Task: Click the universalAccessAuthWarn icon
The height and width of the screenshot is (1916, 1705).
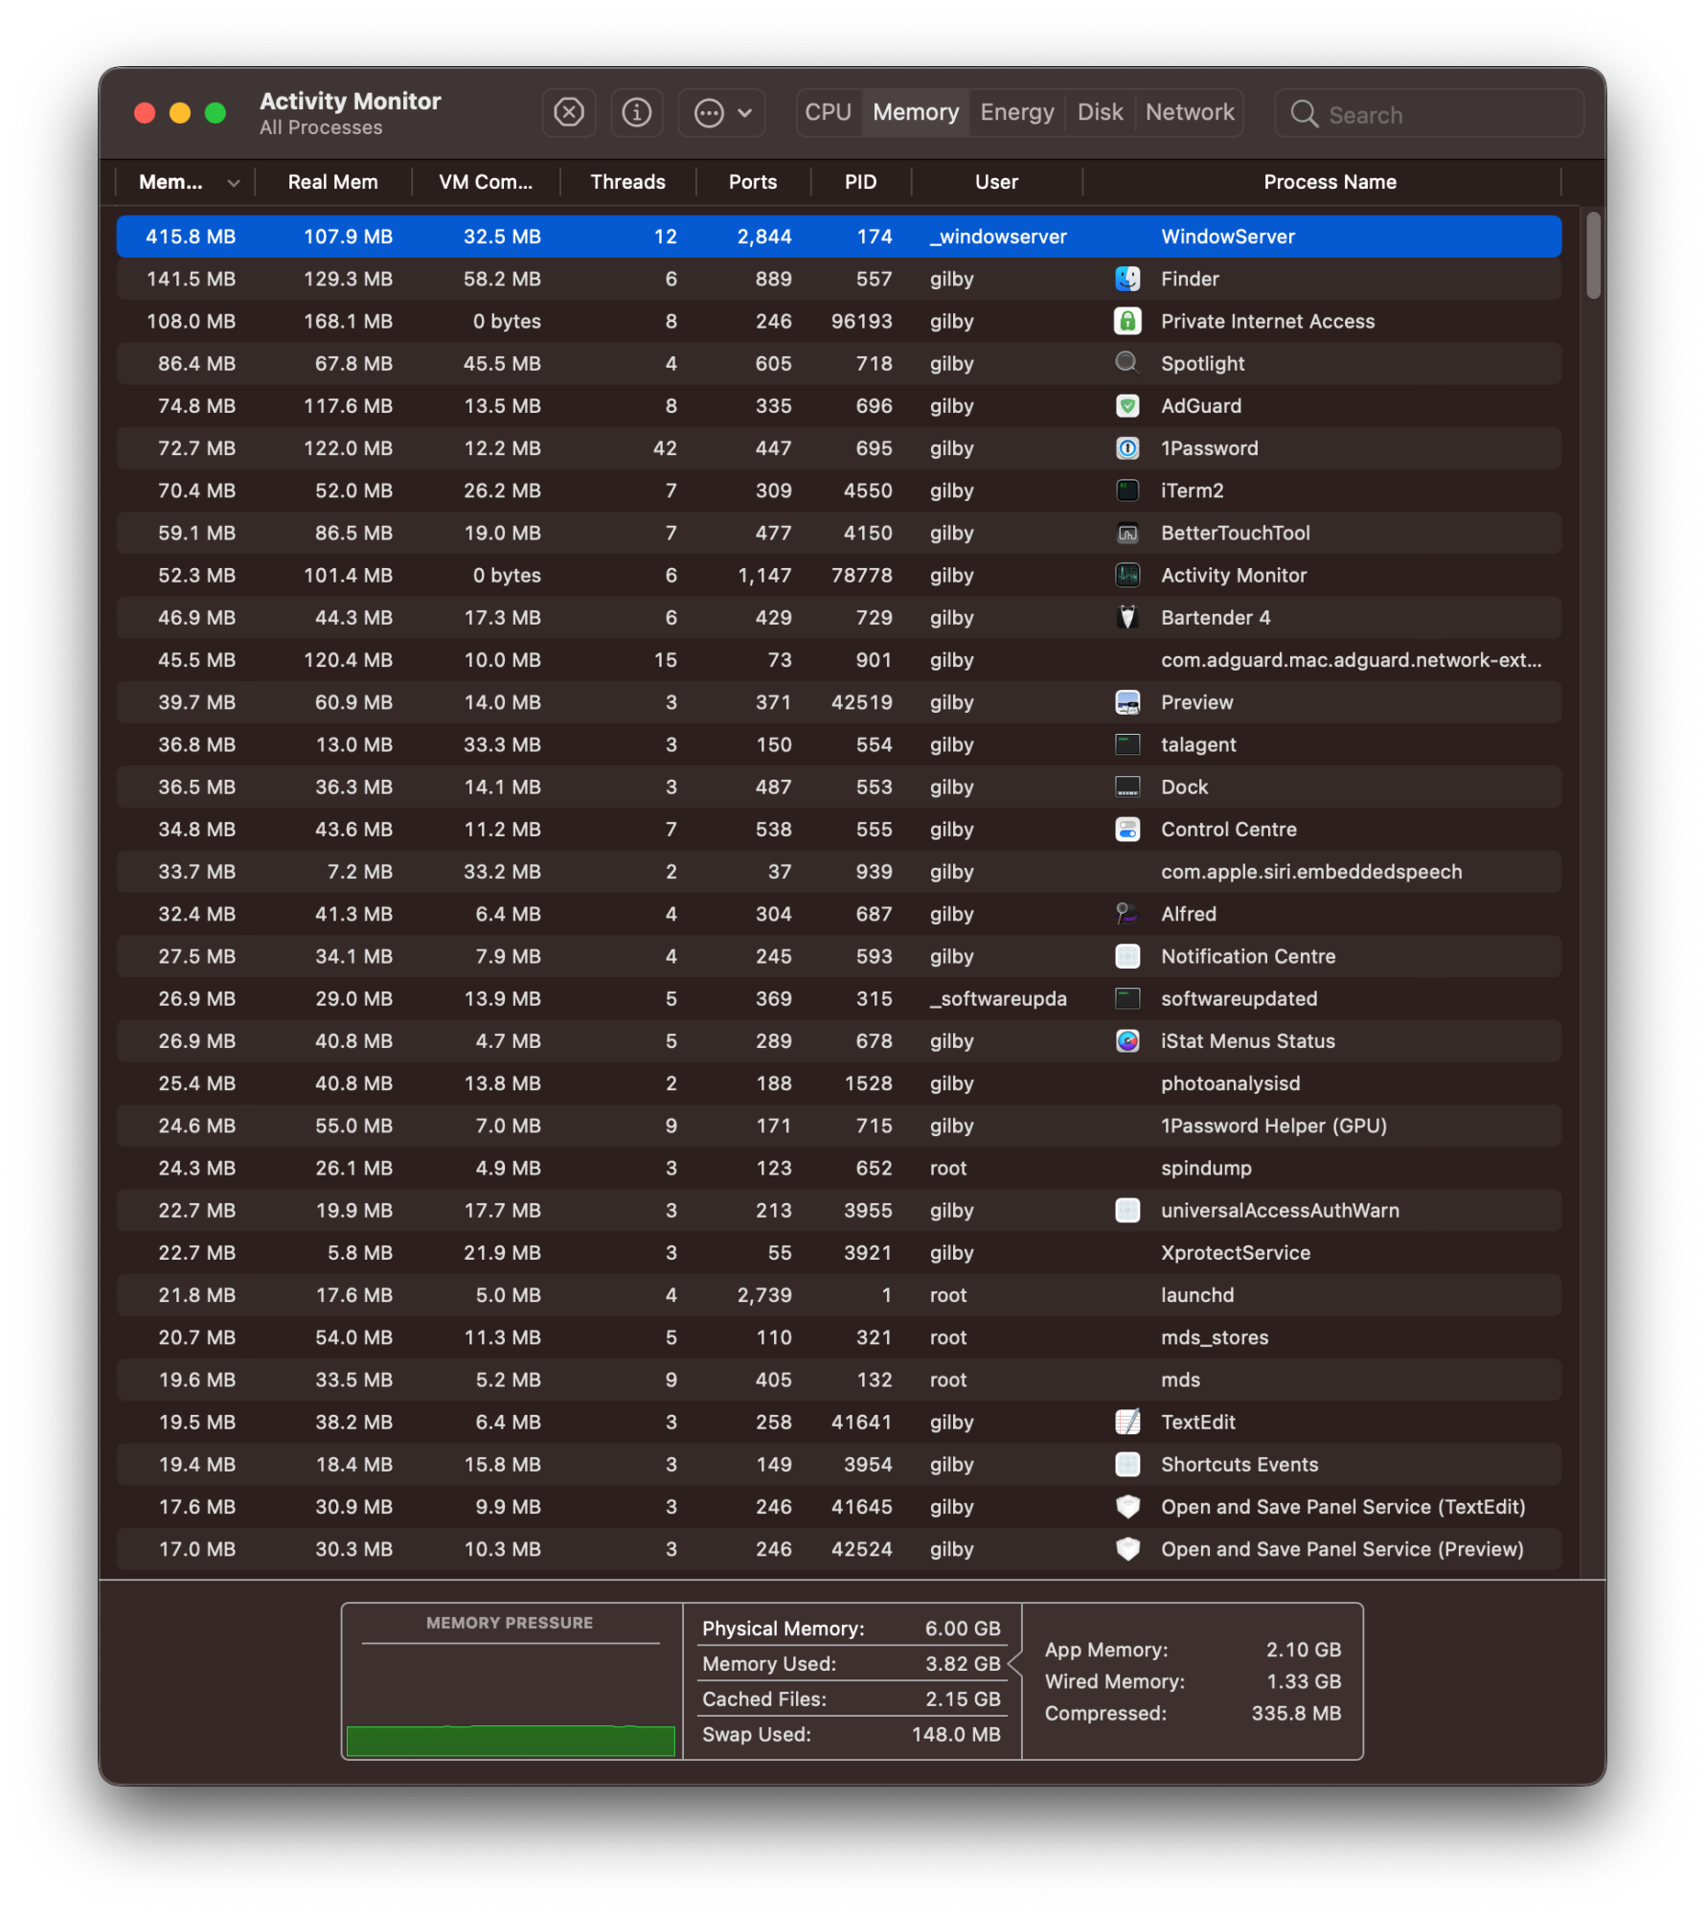Action: [1127, 1210]
